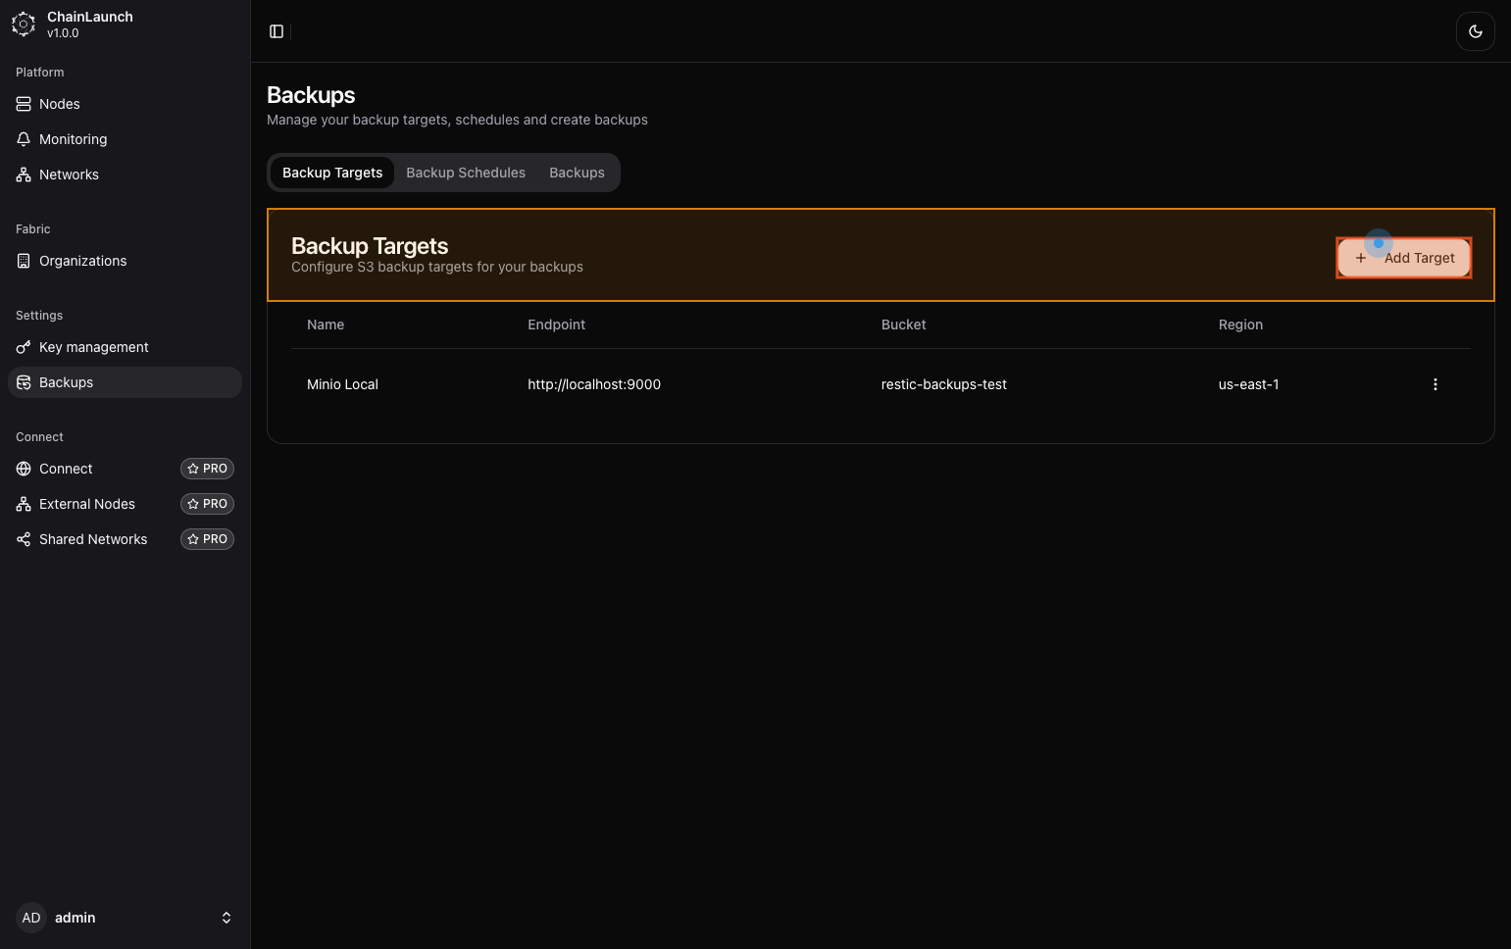
Task: Switch to the Backup Schedules tab
Action: pyautogui.click(x=466, y=173)
